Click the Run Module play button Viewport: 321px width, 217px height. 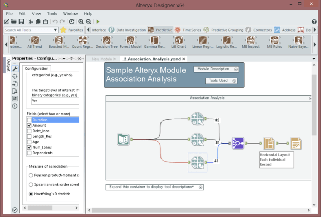pyautogui.click(x=98, y=22)
